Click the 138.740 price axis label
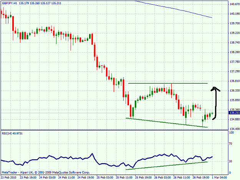Image resolution: width=240 pixels, height=180 pixels. pyautogui.click(x=235, y=43)
